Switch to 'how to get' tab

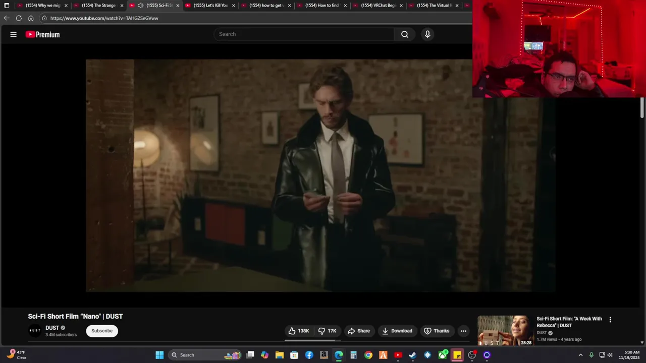tap(266, 6)
